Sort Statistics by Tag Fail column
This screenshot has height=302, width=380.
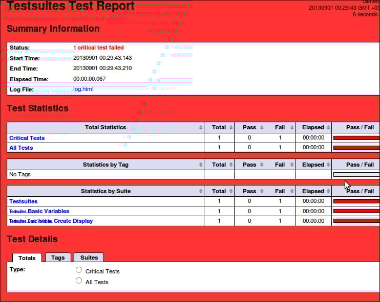click(x=292, y=165)
